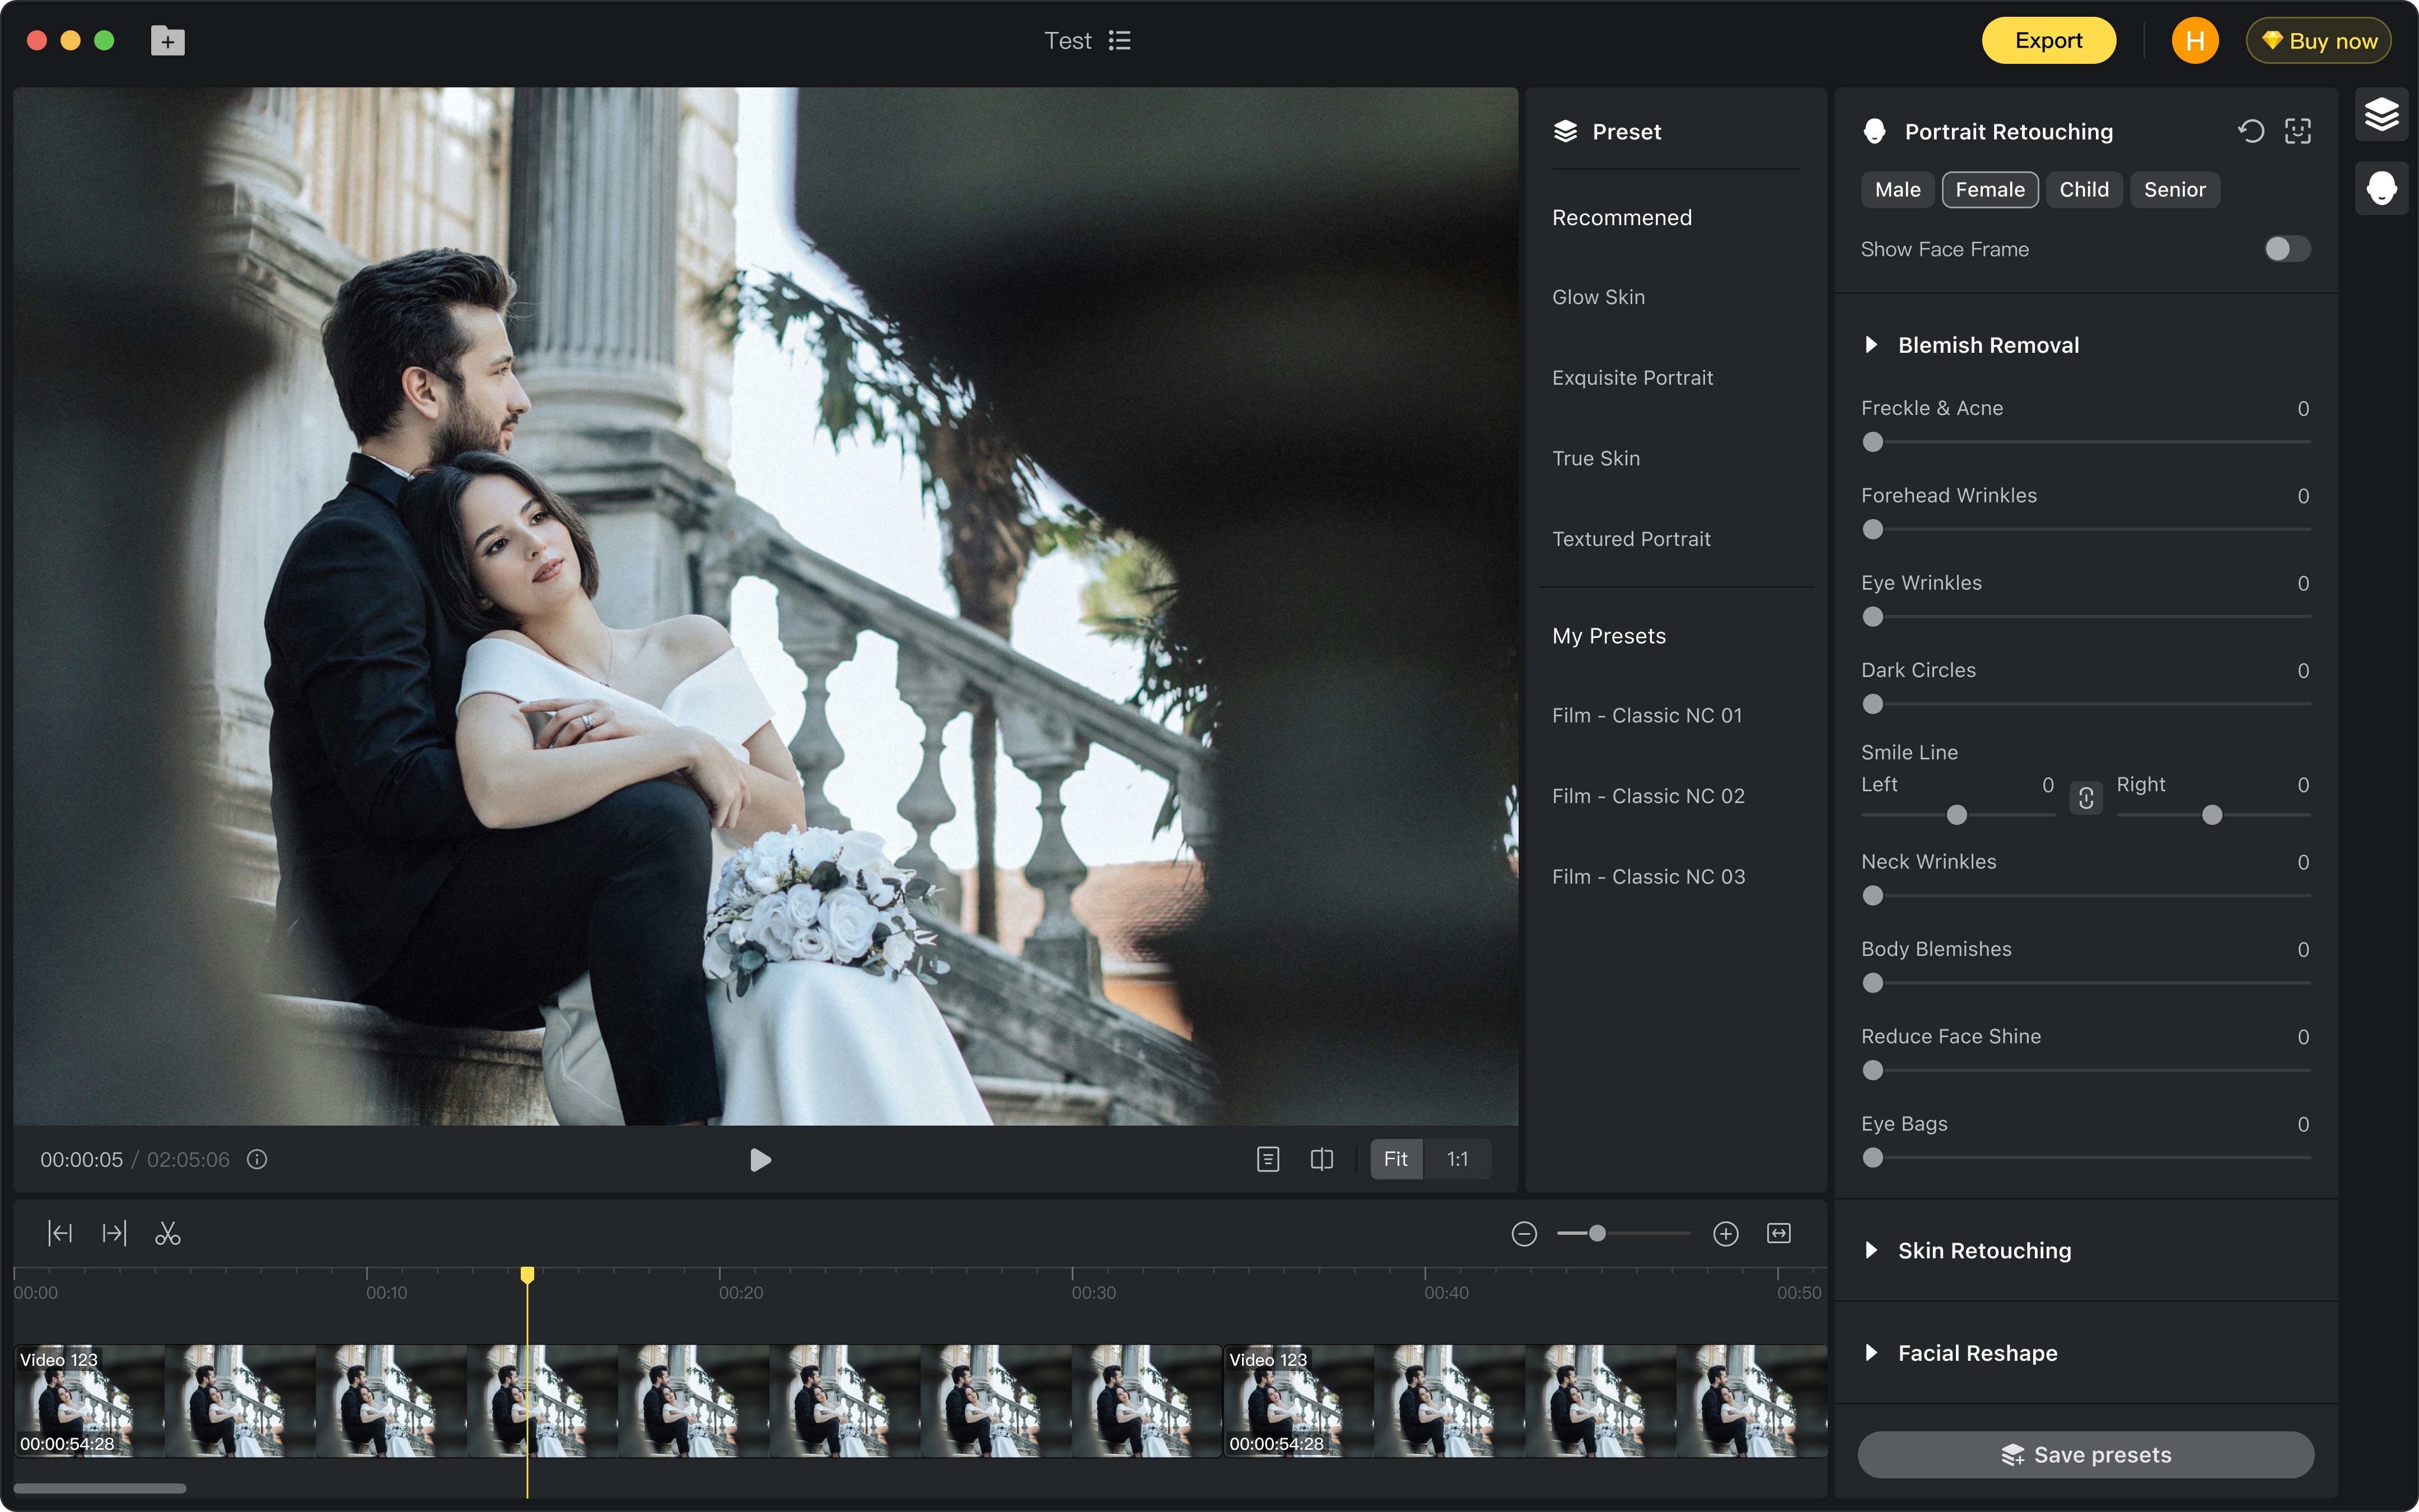Click the Save presets button
2419x1512 pixels.
(2085, 1454)
